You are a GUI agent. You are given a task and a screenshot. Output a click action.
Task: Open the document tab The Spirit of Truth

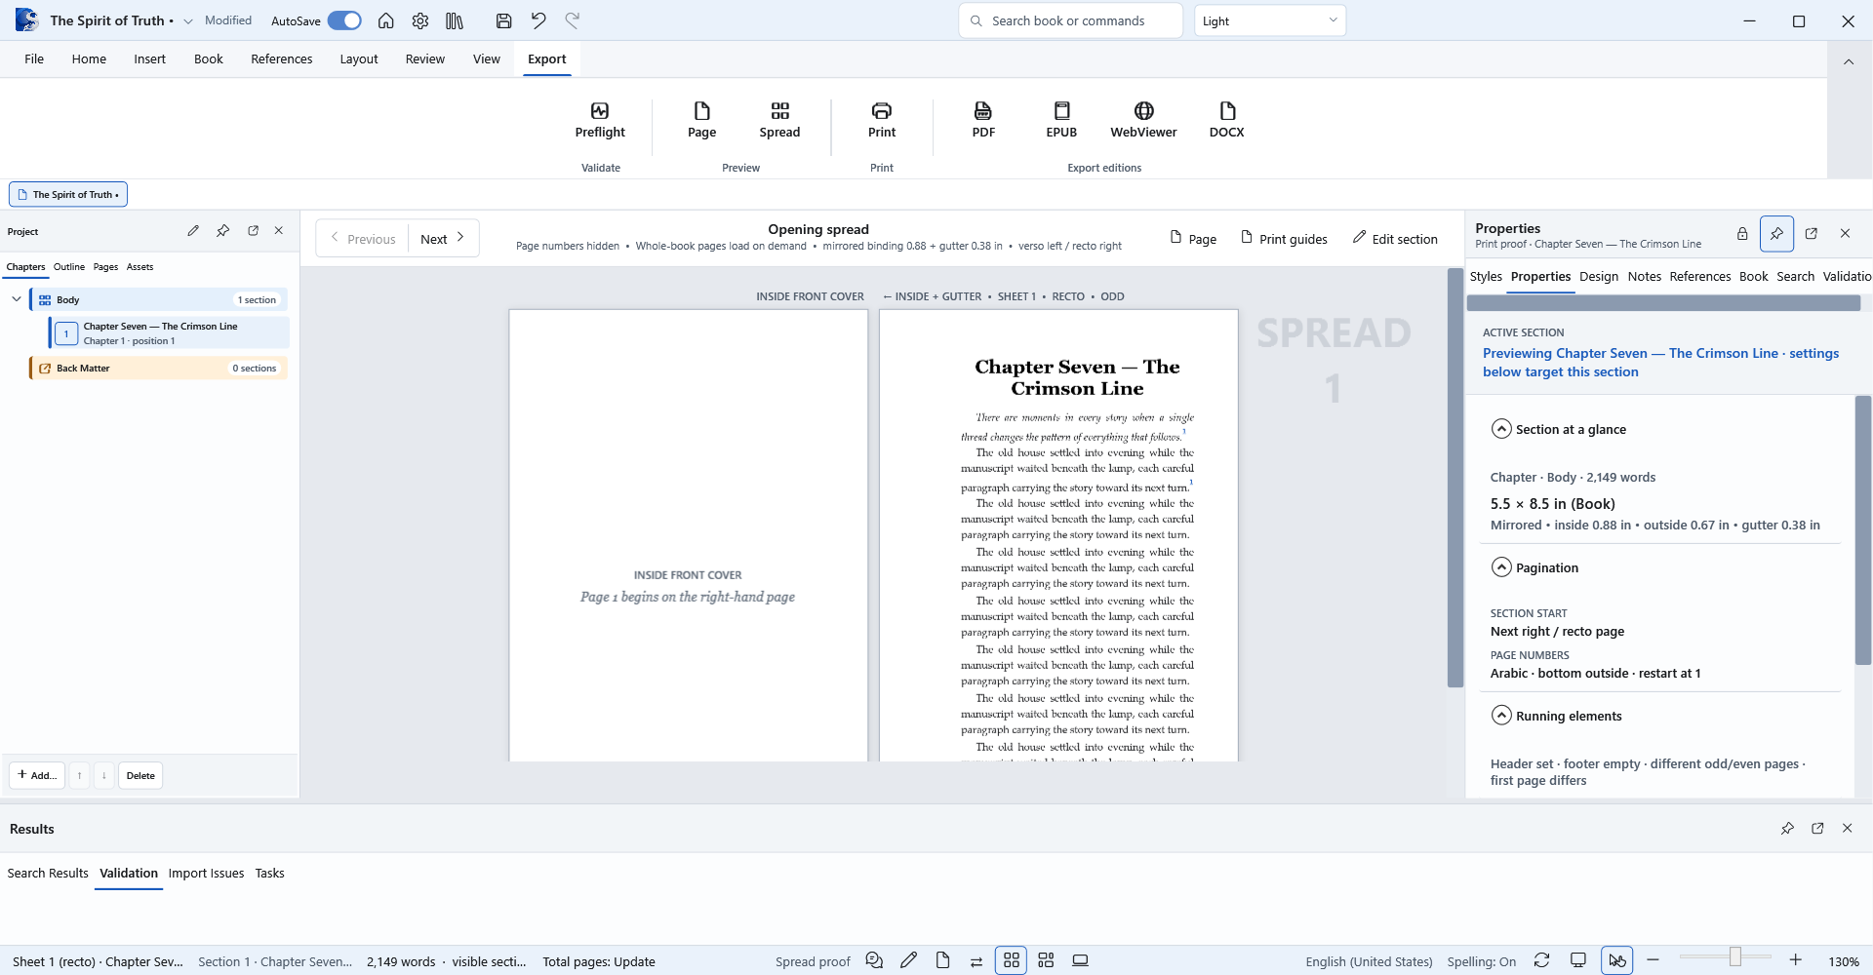pos(68,194)
